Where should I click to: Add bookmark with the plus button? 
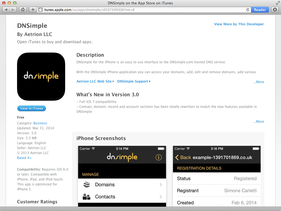click(x=33, y=10)
